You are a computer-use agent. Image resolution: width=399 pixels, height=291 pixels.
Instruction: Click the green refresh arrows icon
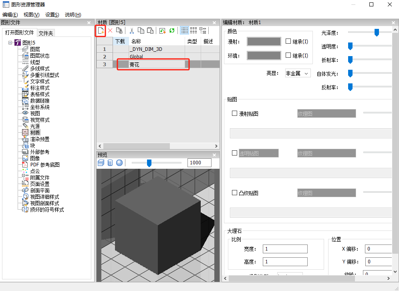[x=172, y=31]
